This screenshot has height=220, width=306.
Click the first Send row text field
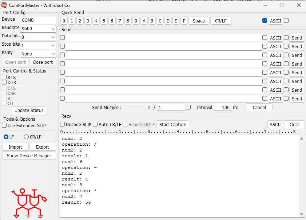point(163,38)
